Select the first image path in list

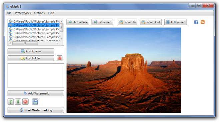(34, 21)
